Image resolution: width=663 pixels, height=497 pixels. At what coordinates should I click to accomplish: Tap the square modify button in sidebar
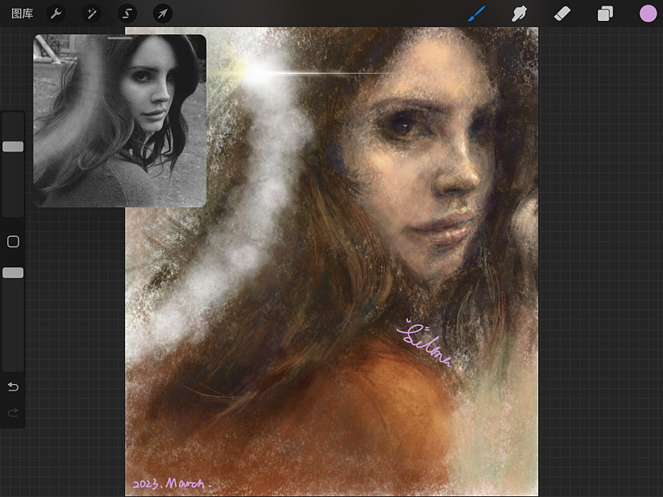point(13,242)
